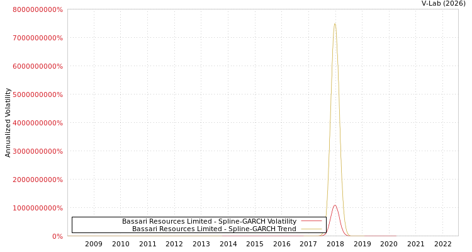Click the 0% y-axis label
472x252 pixels.
click(x=57, y=236)
